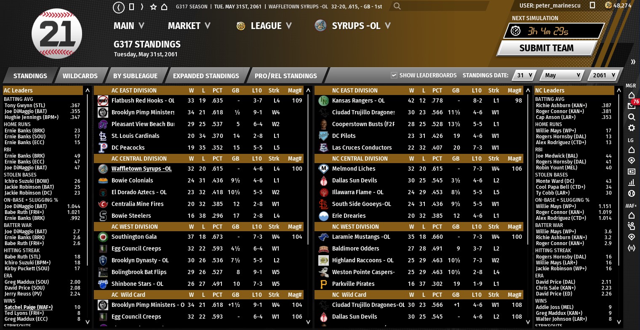Screen dimensions: 640x330
Task: Switch to the Expanded Standings tab
Action: point(205,76)
